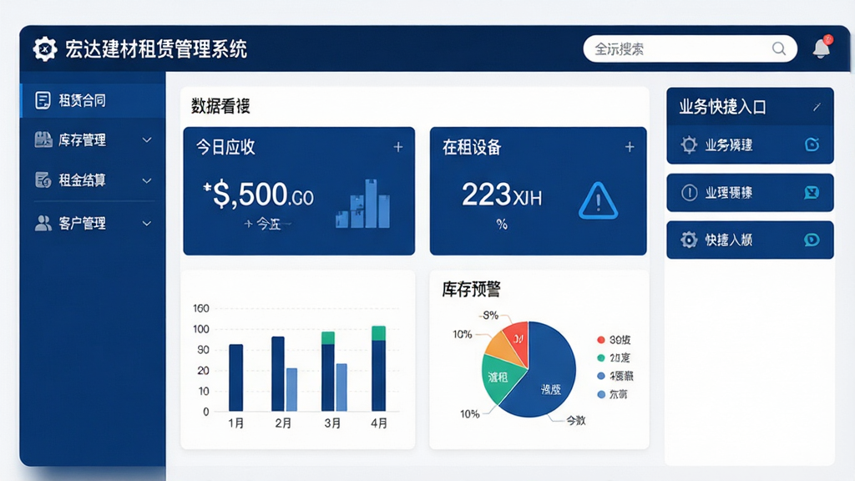This screenshot has height=481, width=855.
Task: Click the 库存预警 heading
Action: [471, 289]
